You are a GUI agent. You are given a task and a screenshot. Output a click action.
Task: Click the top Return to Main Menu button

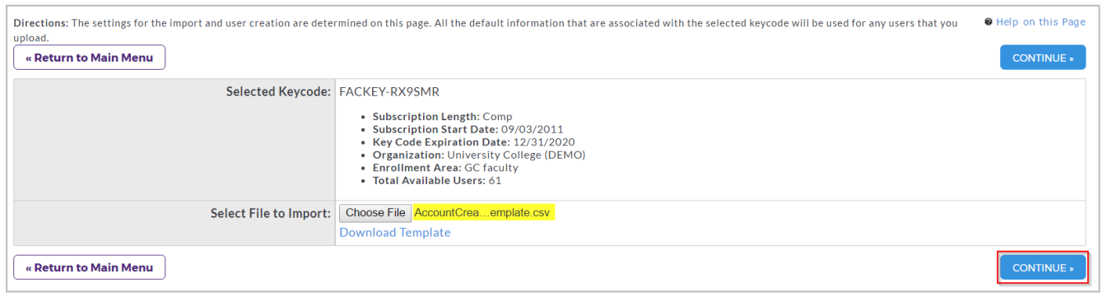coord(89,58)
